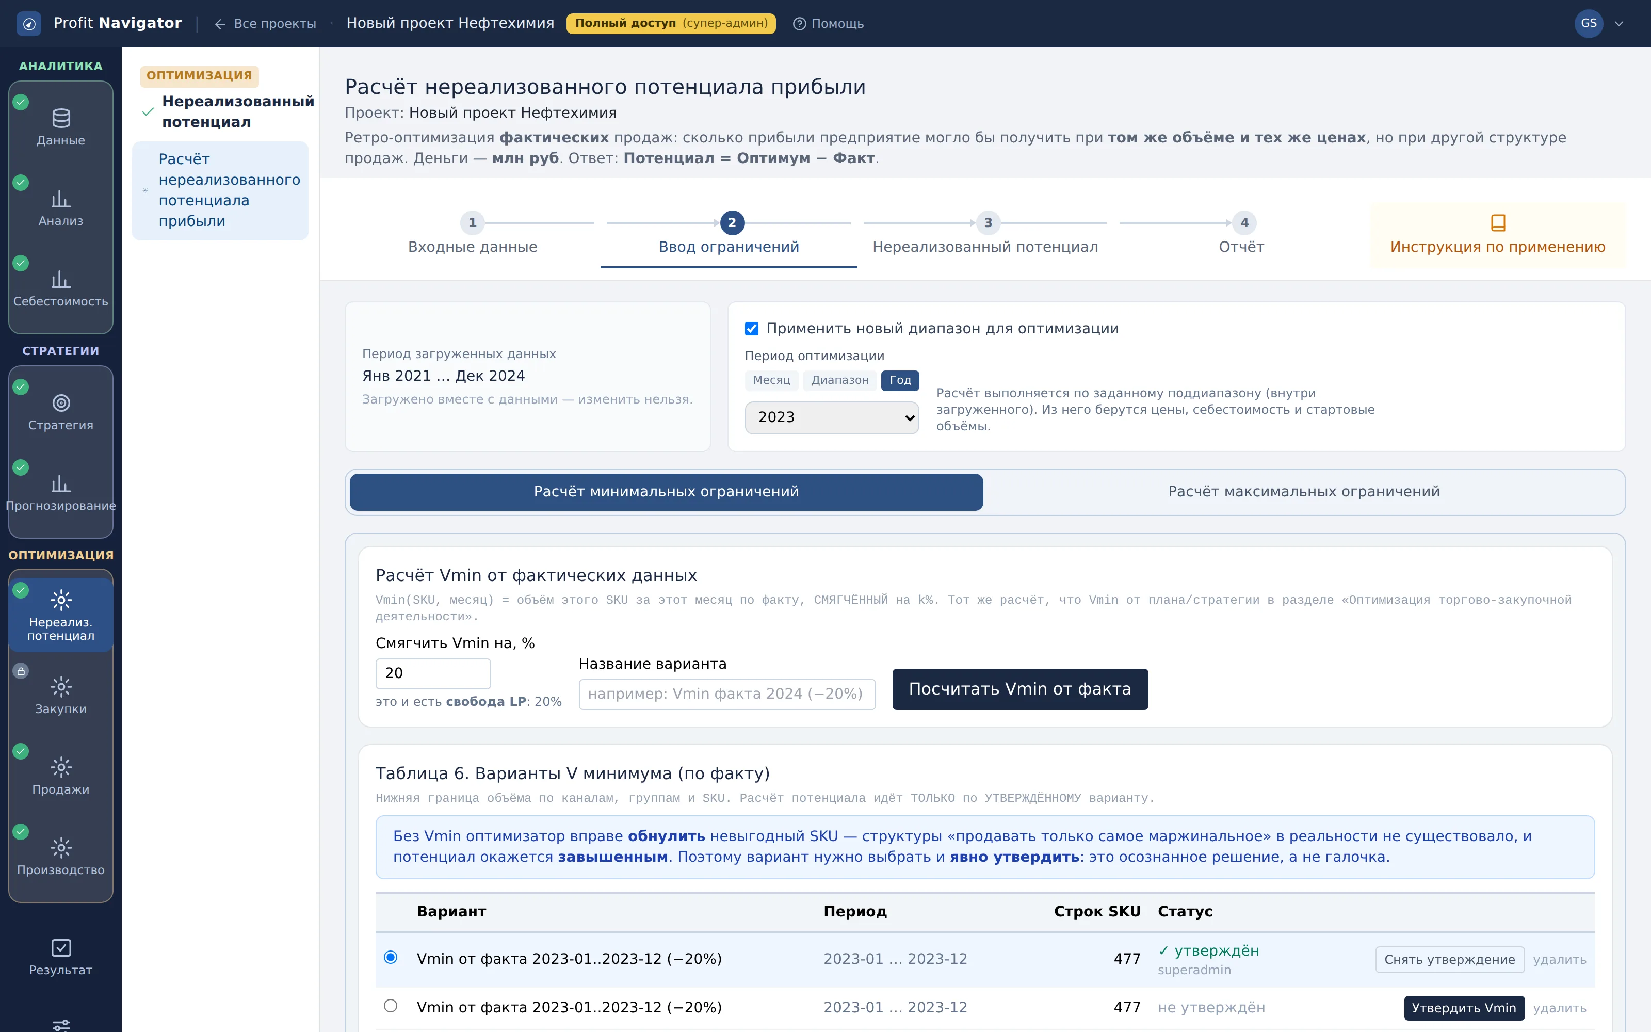Open the GS user avatar

tap(1588, 23)
